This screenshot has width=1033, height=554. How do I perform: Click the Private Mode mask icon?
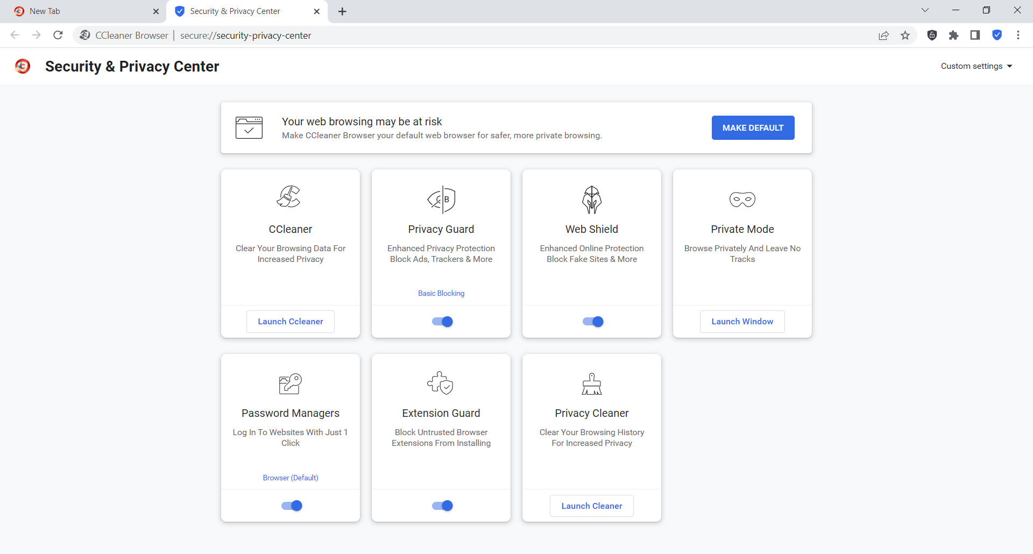[742, 200]
